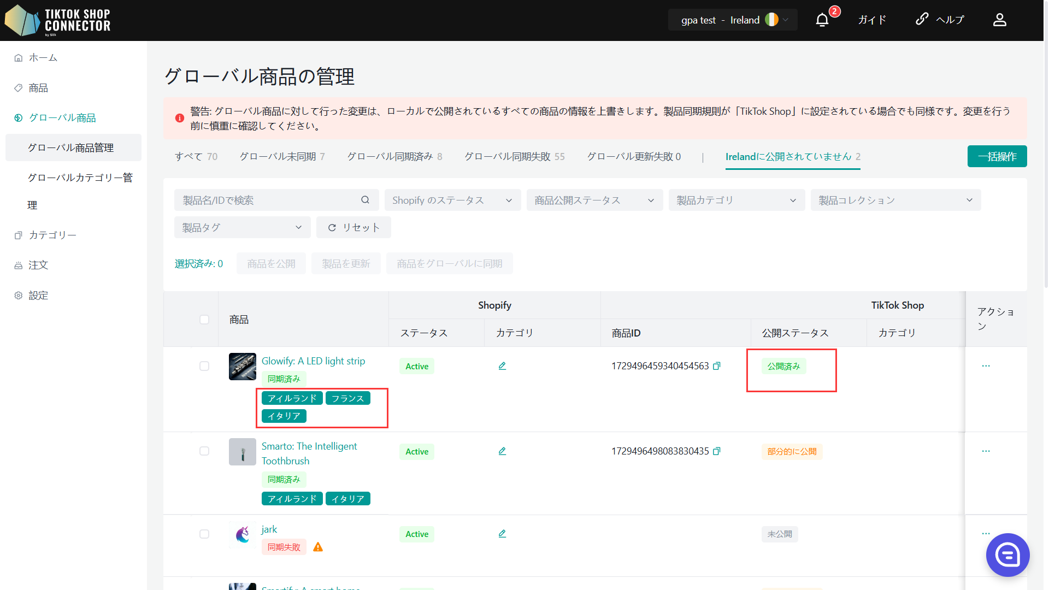Edit Shopify category for jark row
This screenshot has width=1049, height=590.
(x=502, y=534)
